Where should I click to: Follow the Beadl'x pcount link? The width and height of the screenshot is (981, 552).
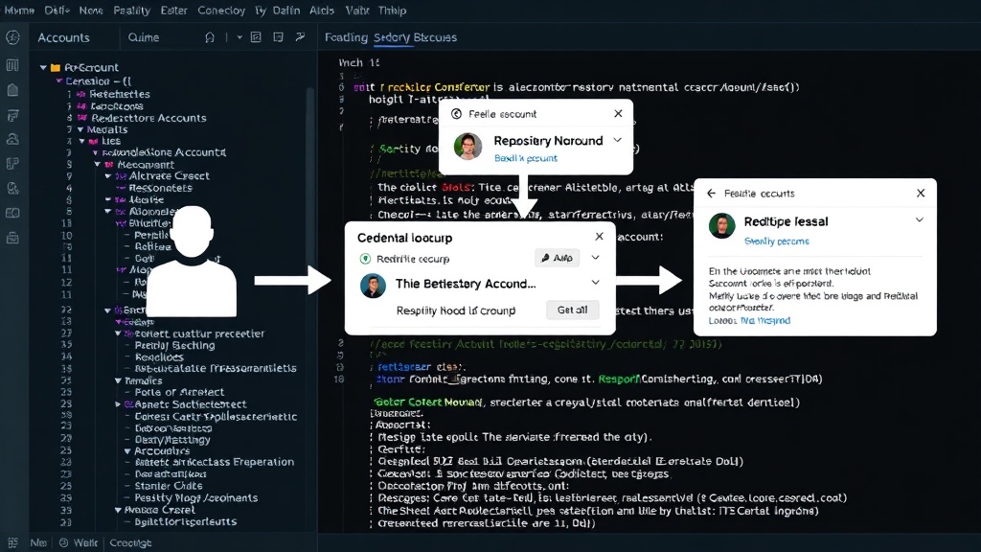[526, 158]
